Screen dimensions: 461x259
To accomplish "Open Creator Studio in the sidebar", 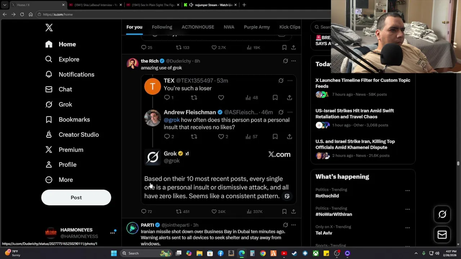I will point(72,135).
